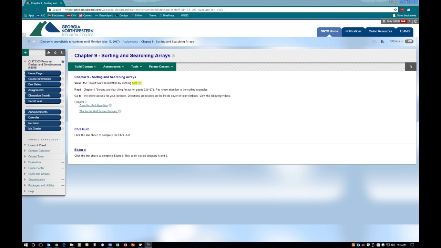
Task: Expand Customization in Control Panel
Action: [25, 180]
